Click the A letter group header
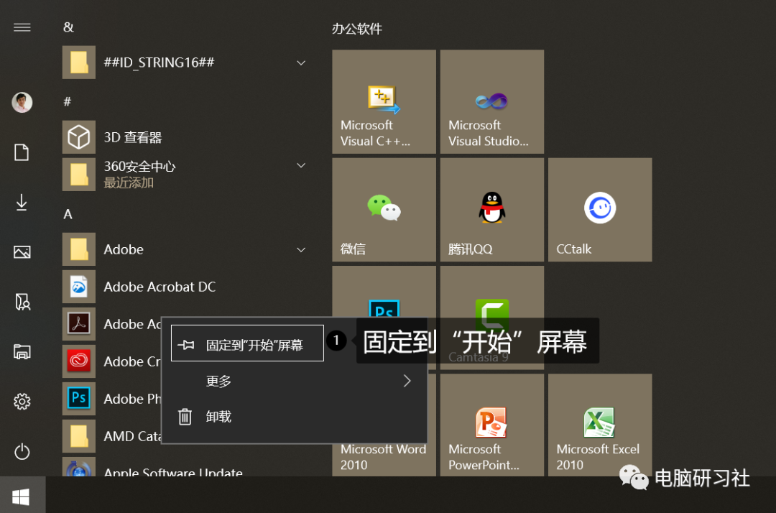The height and width of the screenshot is (513, 776). [68, 214]
